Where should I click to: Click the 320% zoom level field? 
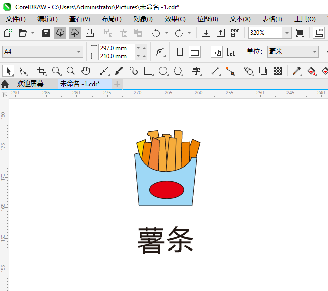(x=265, y=33)
